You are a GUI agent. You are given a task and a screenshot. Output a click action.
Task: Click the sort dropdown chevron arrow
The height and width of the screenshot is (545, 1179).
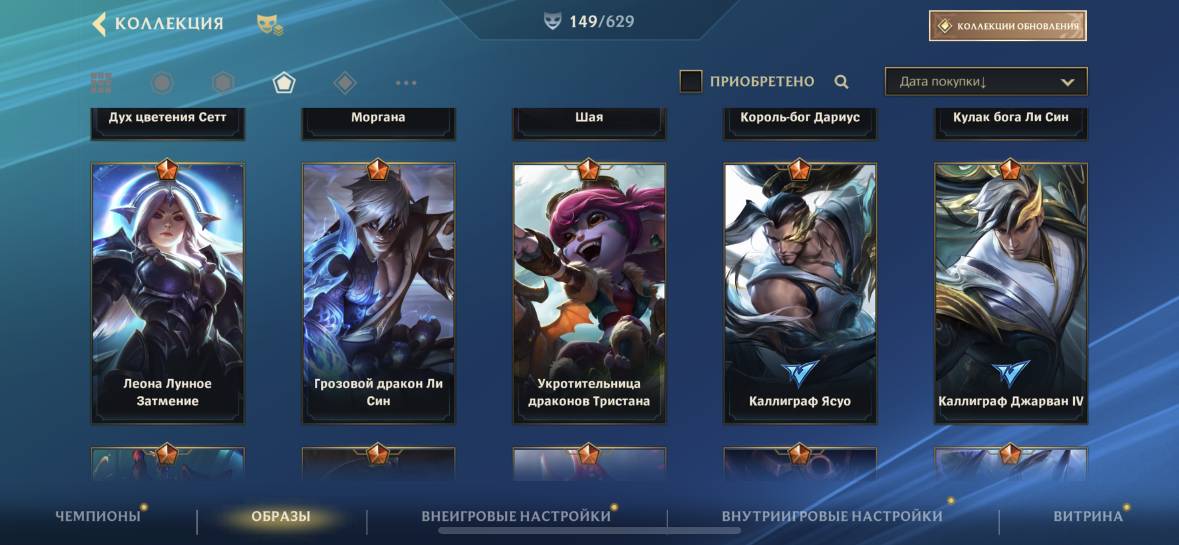[1067, 82]
